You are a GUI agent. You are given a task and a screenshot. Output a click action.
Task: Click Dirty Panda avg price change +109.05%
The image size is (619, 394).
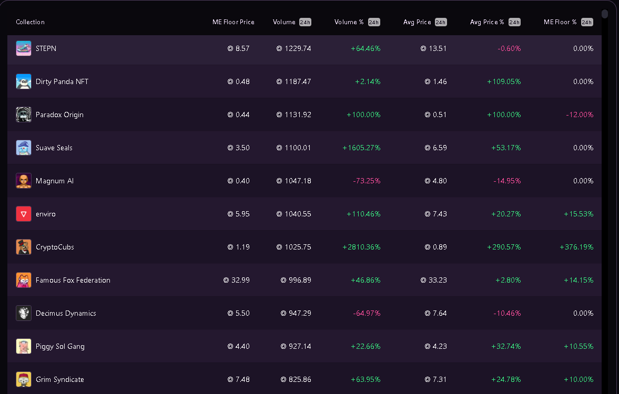click(x=504, y=81)
